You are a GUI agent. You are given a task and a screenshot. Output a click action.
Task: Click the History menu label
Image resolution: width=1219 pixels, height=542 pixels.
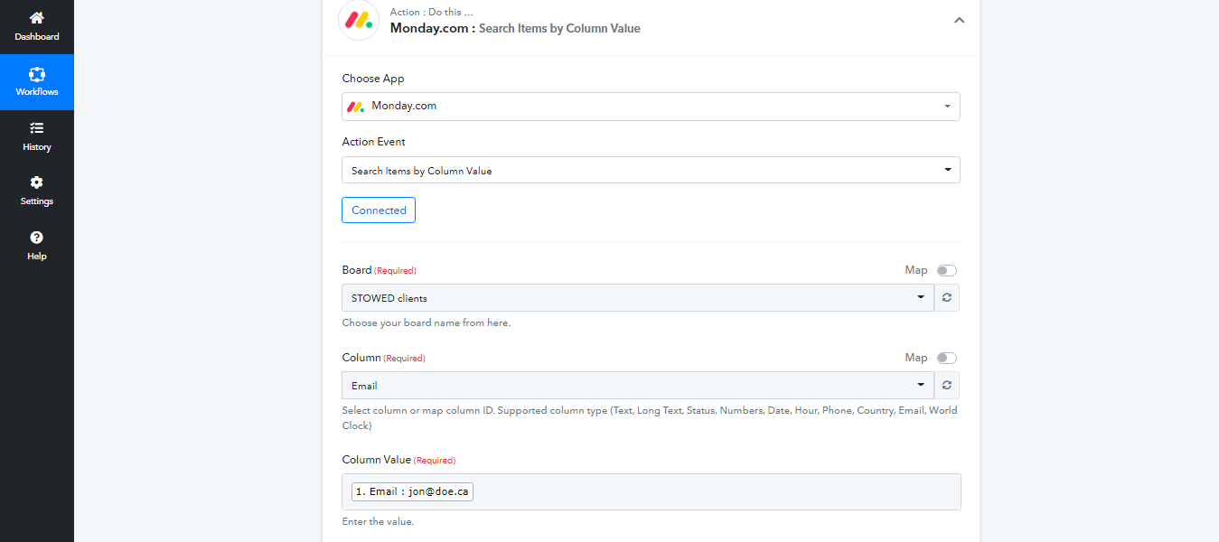pos(36,147)
